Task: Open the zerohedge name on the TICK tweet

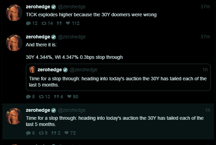Action: [38, 7]
